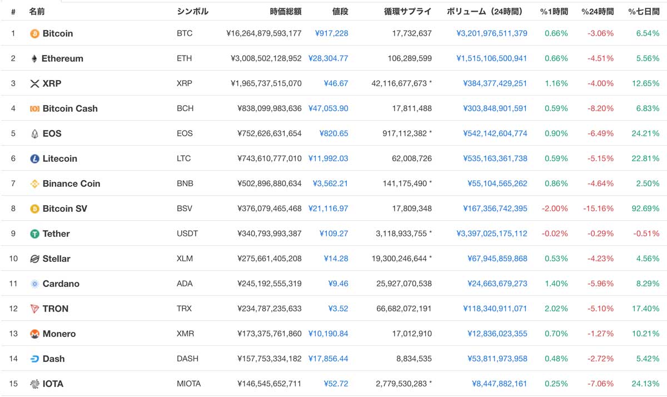Click Bitcoin volume ¥3,201,976,511,379
Viewport: 667px width, 397px height.
click(492, 33)
